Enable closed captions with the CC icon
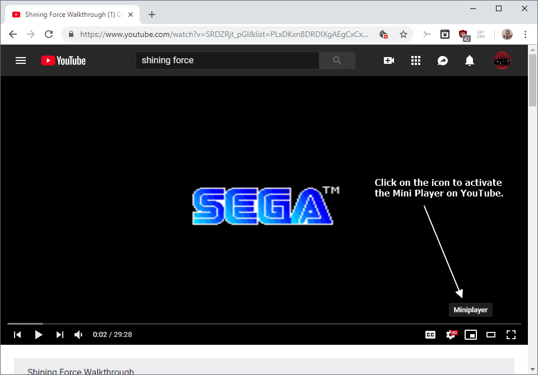Screen dimensions: 538x375 430,334
